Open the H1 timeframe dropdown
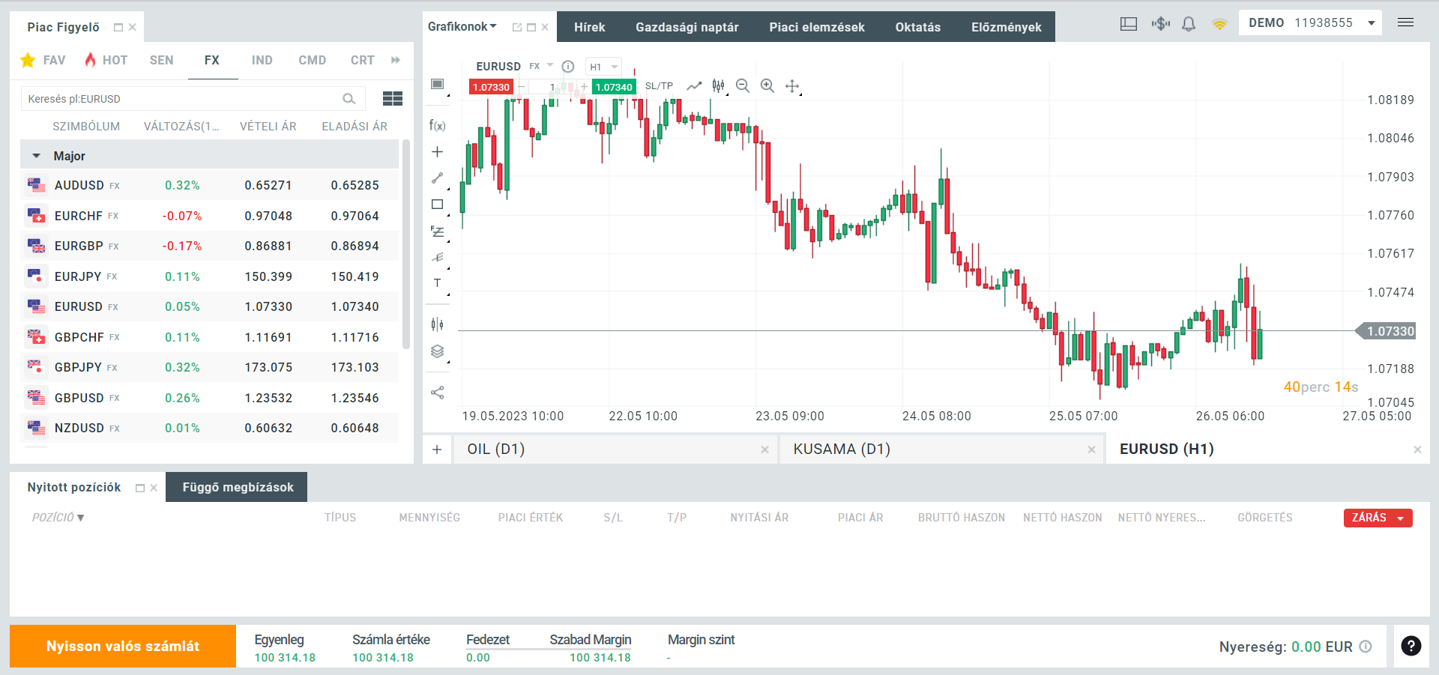 604,67
